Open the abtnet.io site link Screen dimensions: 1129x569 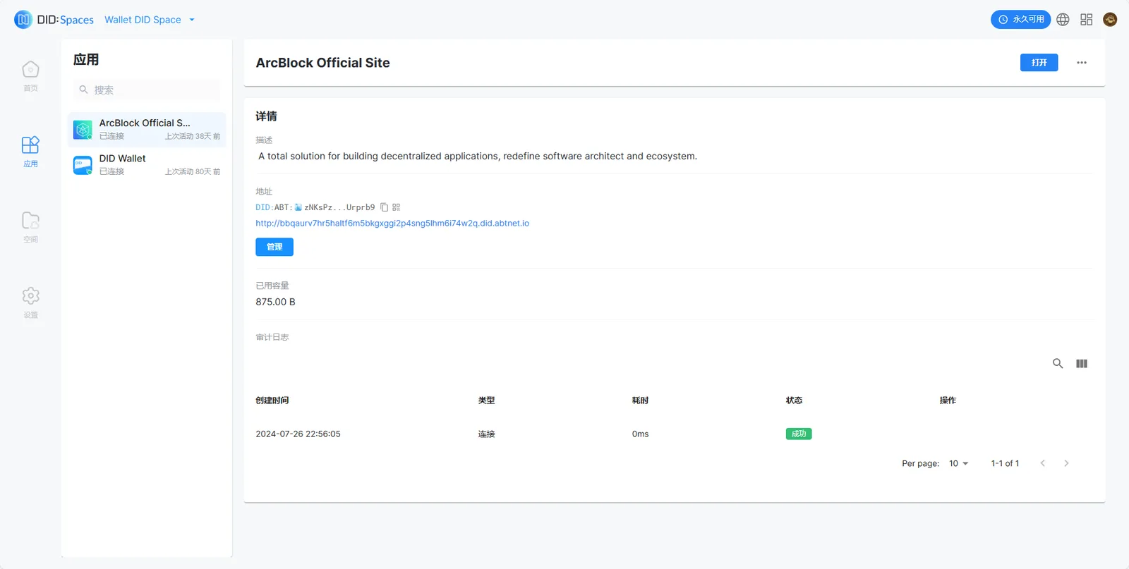click(392, 224)
